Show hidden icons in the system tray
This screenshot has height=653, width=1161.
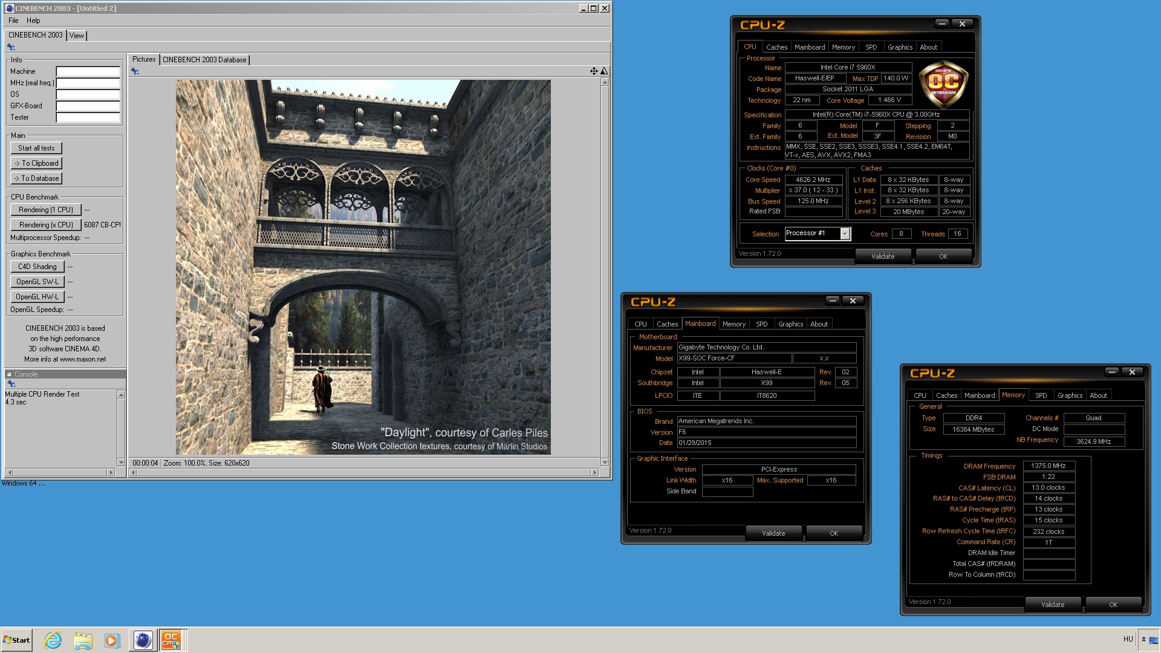[1143, 639]
